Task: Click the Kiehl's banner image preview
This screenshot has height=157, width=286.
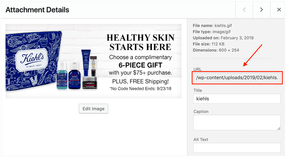Action: [x=93, y=61]
